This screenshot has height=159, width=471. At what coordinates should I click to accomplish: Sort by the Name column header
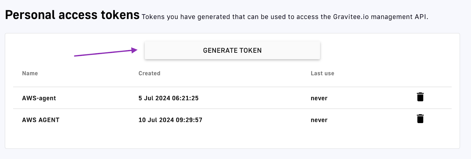click(30, 73)
